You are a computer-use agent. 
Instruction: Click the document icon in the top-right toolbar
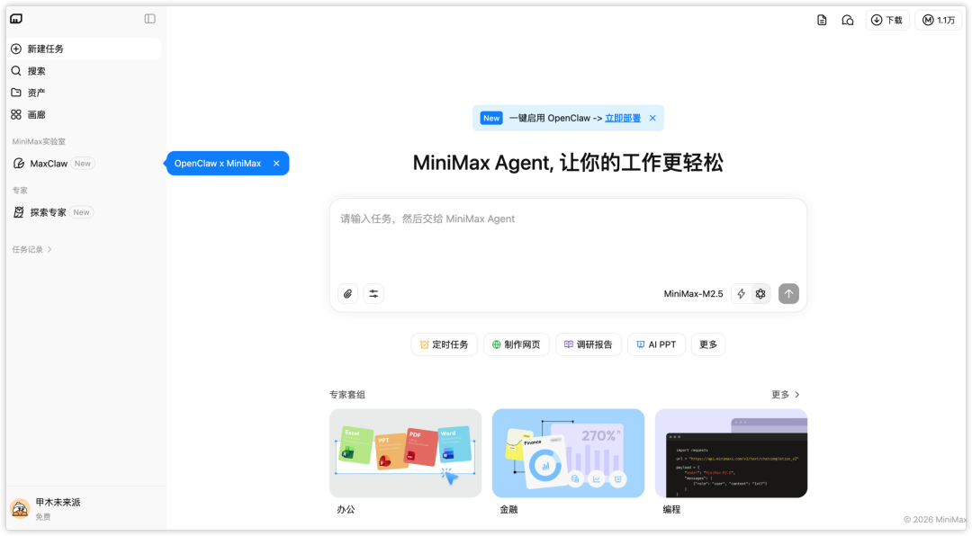click(x=822, y=19)
